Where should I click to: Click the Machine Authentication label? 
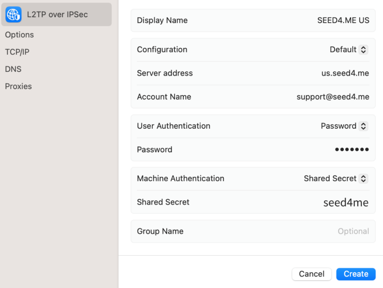(x=181, y=178)
